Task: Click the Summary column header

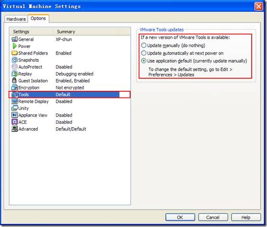Action: 86,32
